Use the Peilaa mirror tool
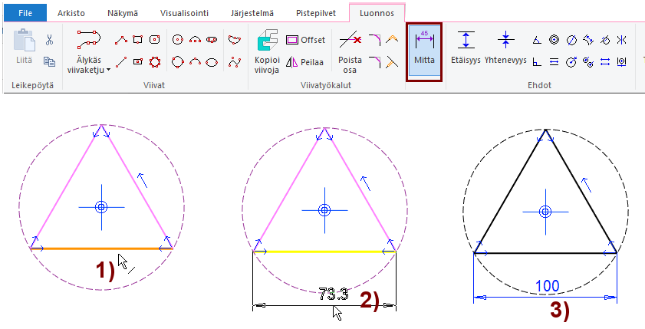The height and width of the screenshot is (329, 645). (x=304, y=63)
